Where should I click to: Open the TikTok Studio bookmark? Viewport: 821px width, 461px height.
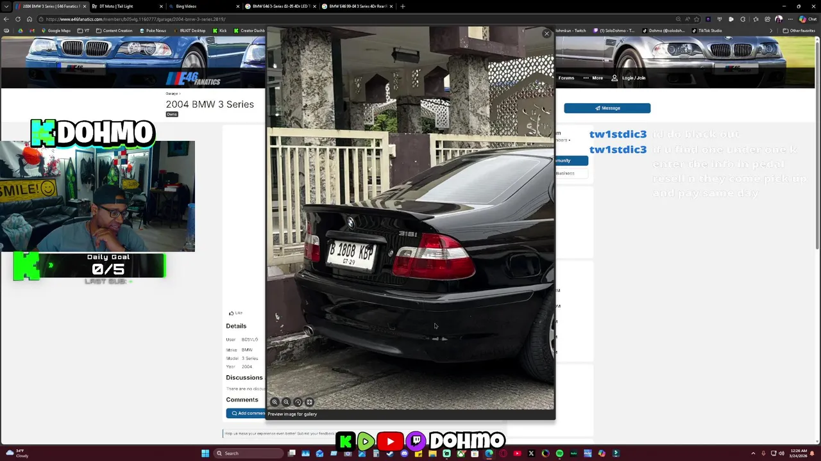(707, 31)
